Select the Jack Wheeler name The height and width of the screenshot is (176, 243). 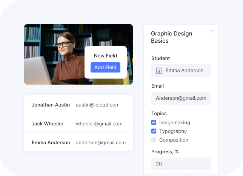pos(48,124)
